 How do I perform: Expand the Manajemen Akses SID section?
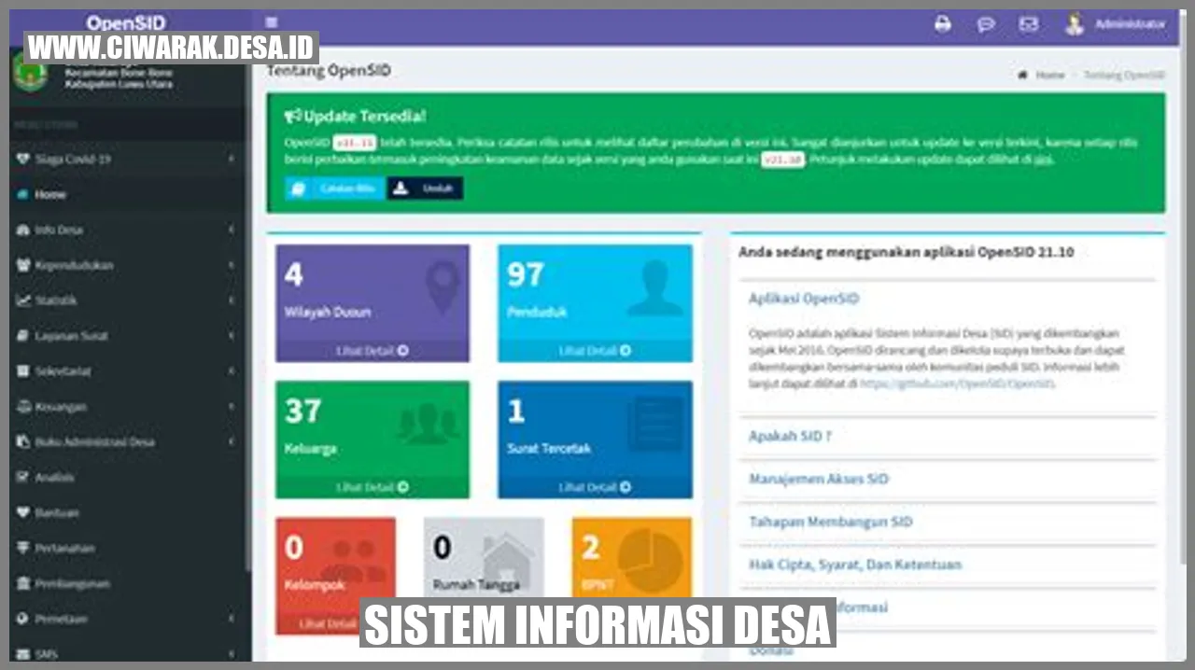click(819, 479)
